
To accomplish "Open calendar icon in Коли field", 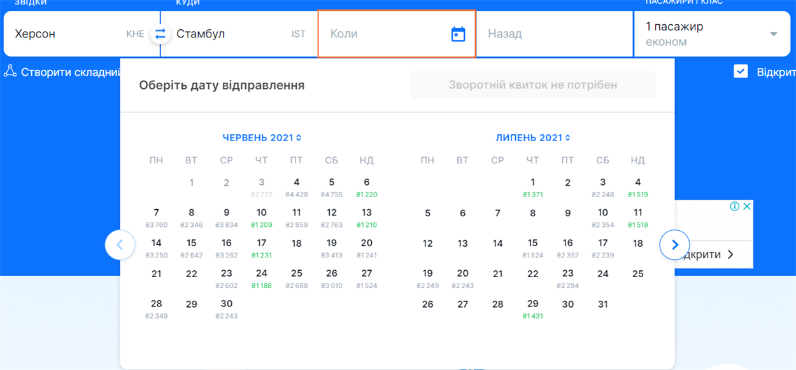I will [458, 34].
